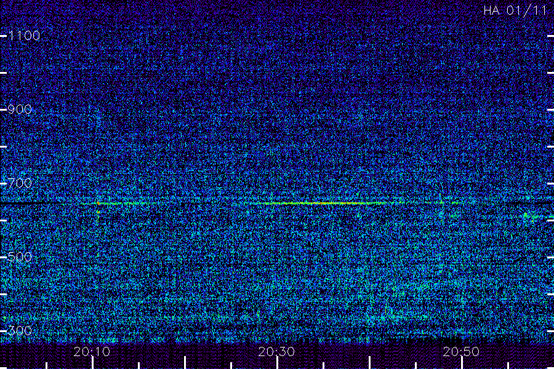Click the tick mark below 20:50
Screen dimensions: 554x369
(x=462, y=363)
